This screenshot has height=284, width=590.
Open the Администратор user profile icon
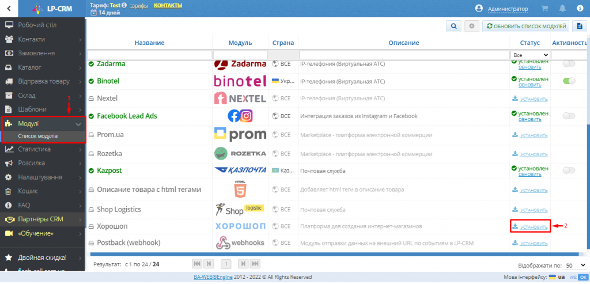479,8
